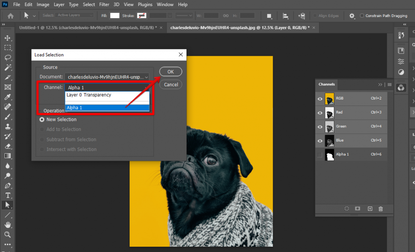
Task: Hide the Red channel visibility
Action: 320,112
